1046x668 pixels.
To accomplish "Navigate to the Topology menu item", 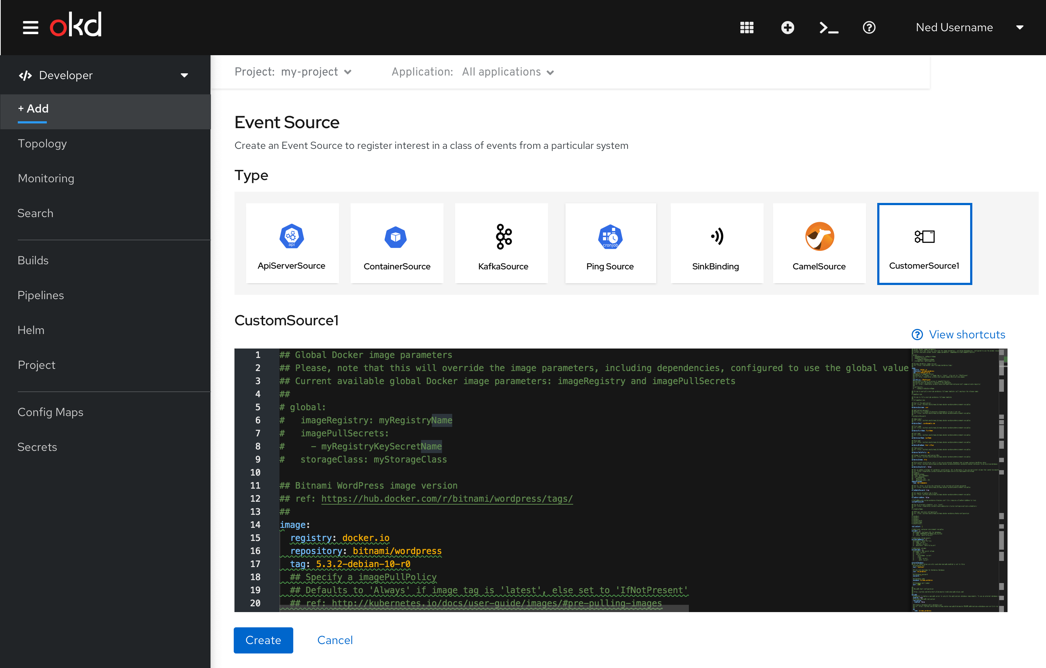I will tap(43, 143).
